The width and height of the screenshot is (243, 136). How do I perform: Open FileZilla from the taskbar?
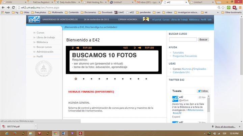(80, 133)
